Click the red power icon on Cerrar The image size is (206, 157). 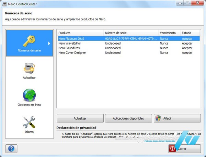pyautogui.click(x=172, y=149)
